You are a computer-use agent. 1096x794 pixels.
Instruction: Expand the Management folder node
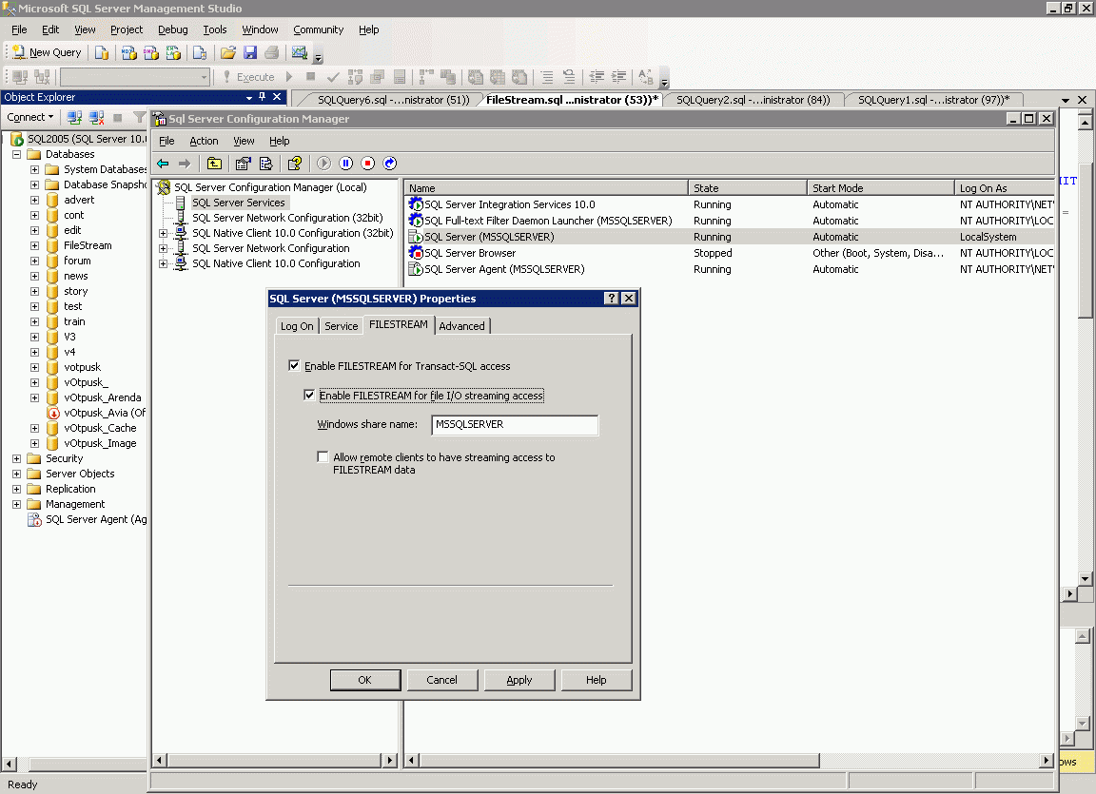(x=17, y=504)
